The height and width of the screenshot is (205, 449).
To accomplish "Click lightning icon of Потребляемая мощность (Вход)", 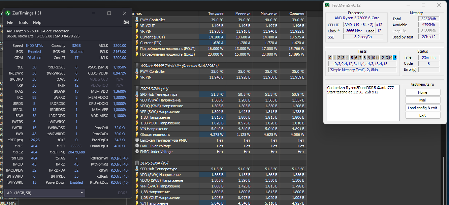I will tap(137, 54).
